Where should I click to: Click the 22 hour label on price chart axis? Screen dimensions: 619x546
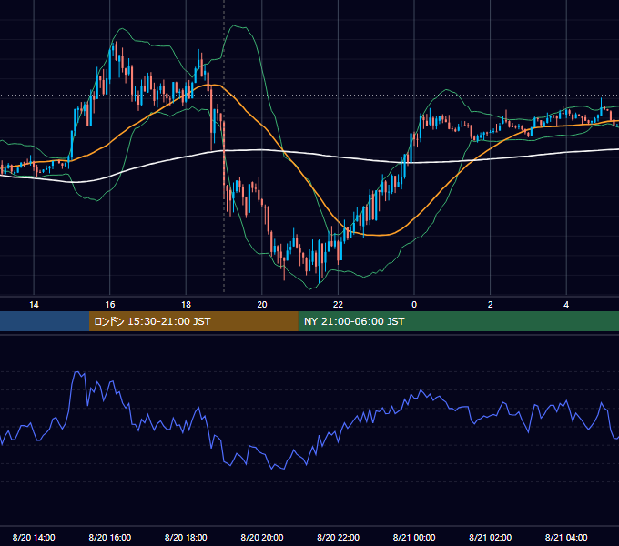click(x=339, y=305)
